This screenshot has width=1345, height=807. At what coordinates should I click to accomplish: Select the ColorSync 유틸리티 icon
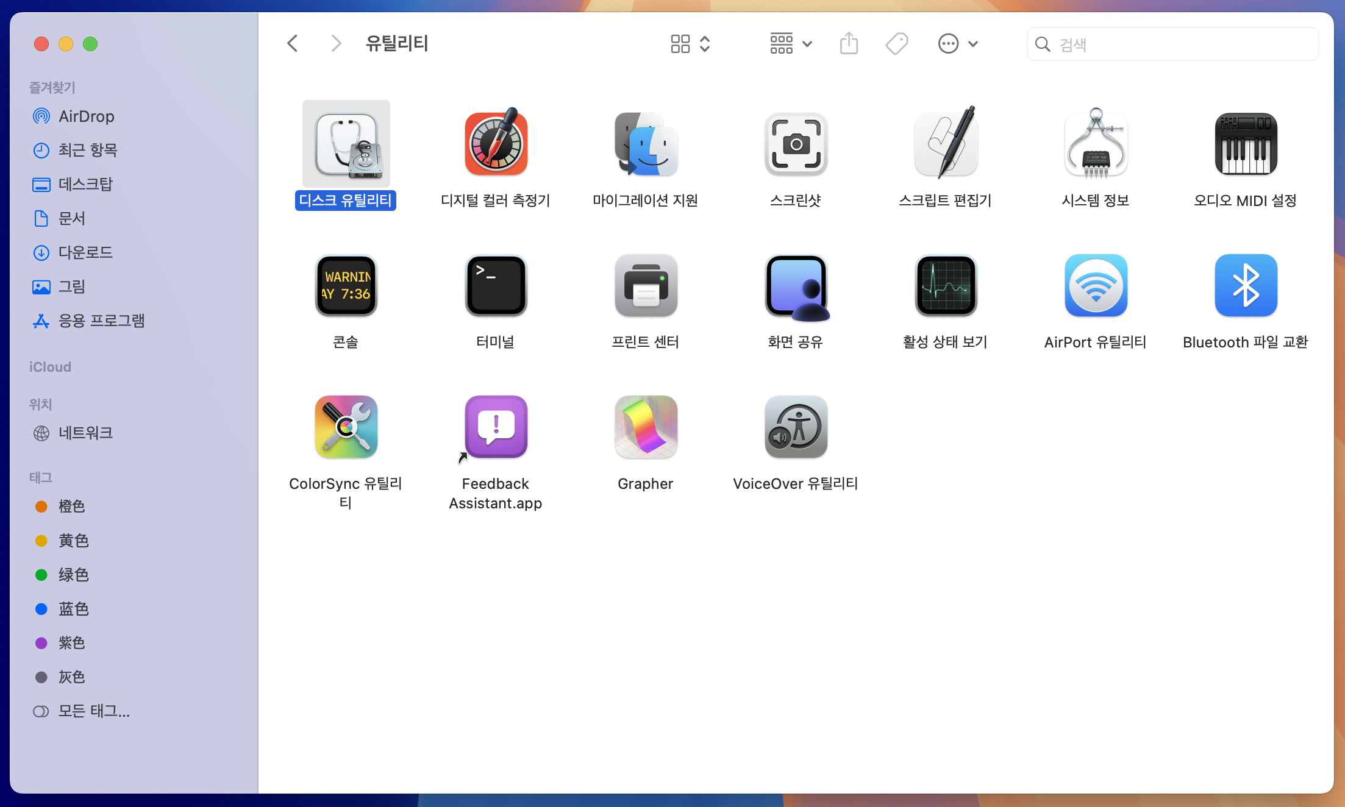click(x=346, y=427)
